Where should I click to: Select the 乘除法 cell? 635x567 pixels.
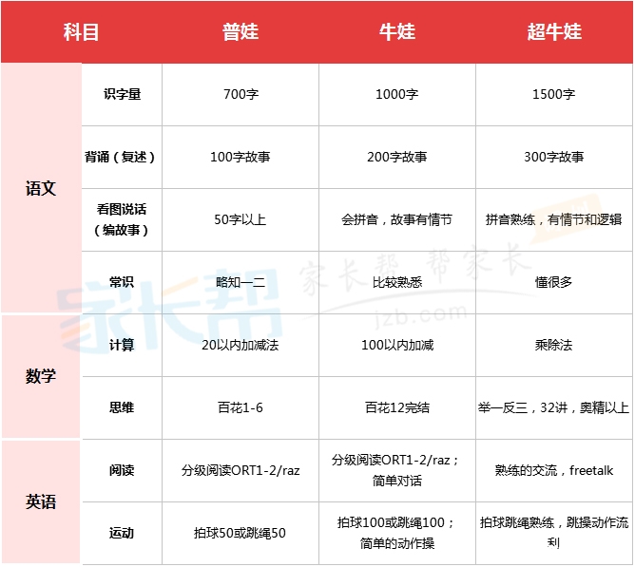point(554,345)
